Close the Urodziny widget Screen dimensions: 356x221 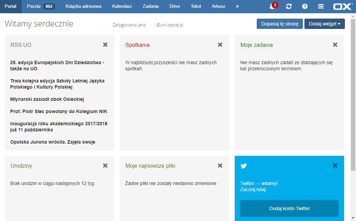(105, 166)
